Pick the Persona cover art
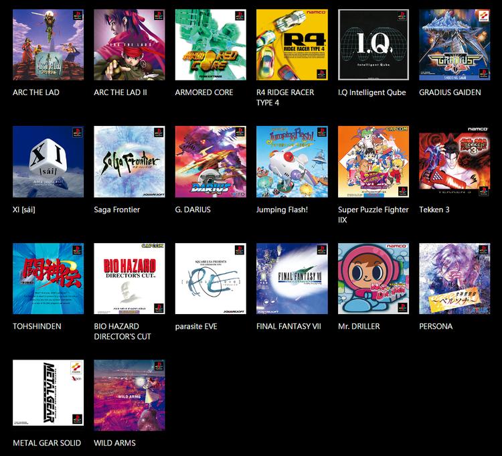Image resolution: width=502 pixels, height=456 pixels. coord(454,279)
